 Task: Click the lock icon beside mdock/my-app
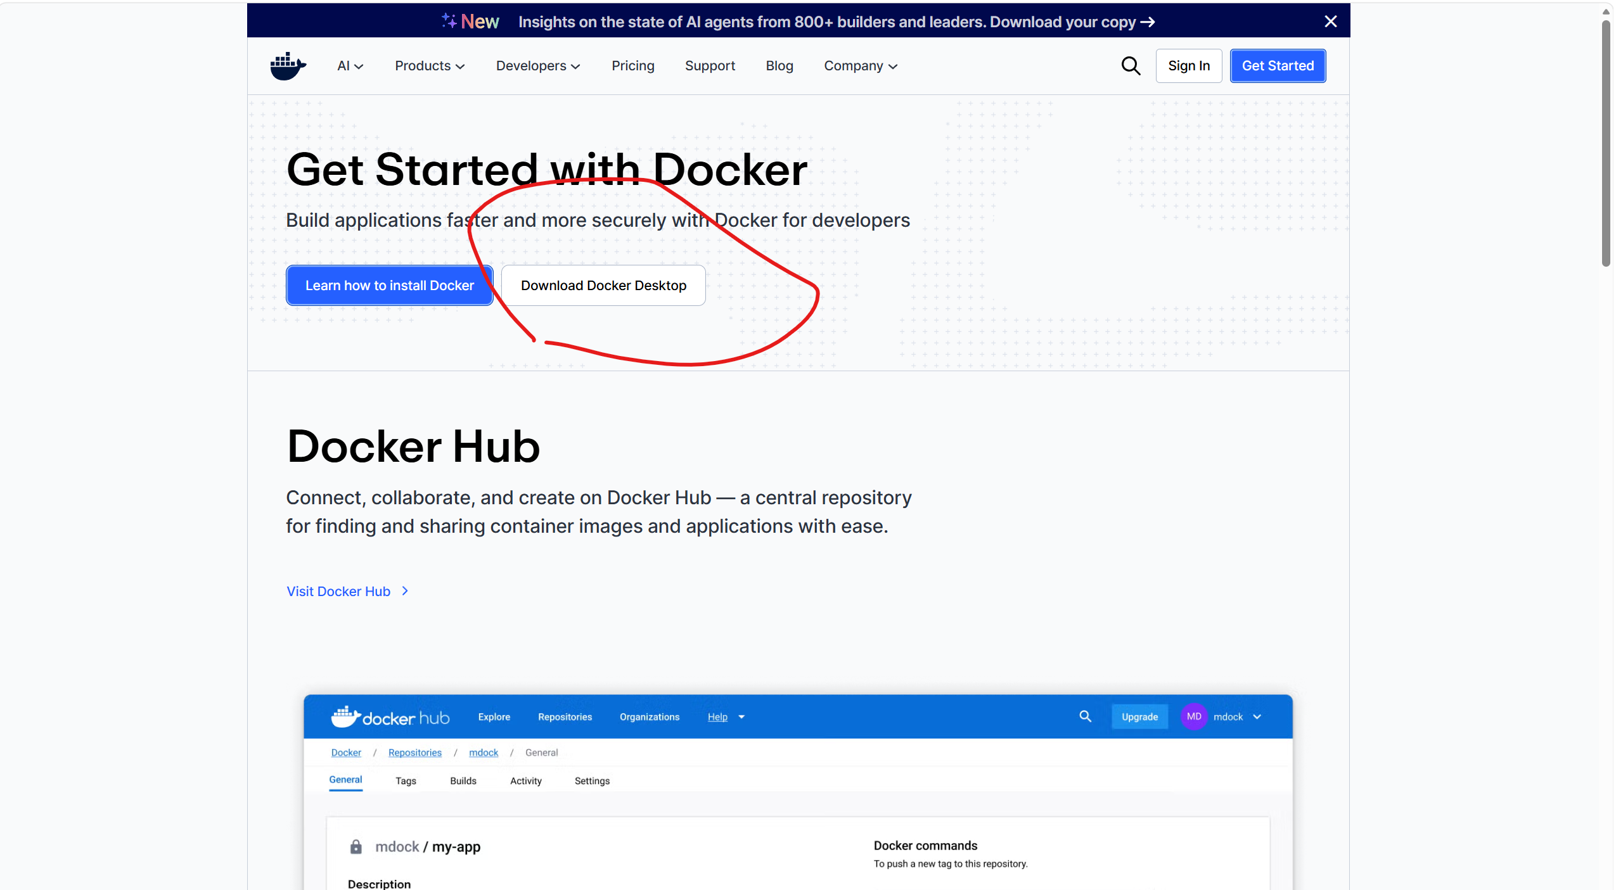click(x=356, y=847)
